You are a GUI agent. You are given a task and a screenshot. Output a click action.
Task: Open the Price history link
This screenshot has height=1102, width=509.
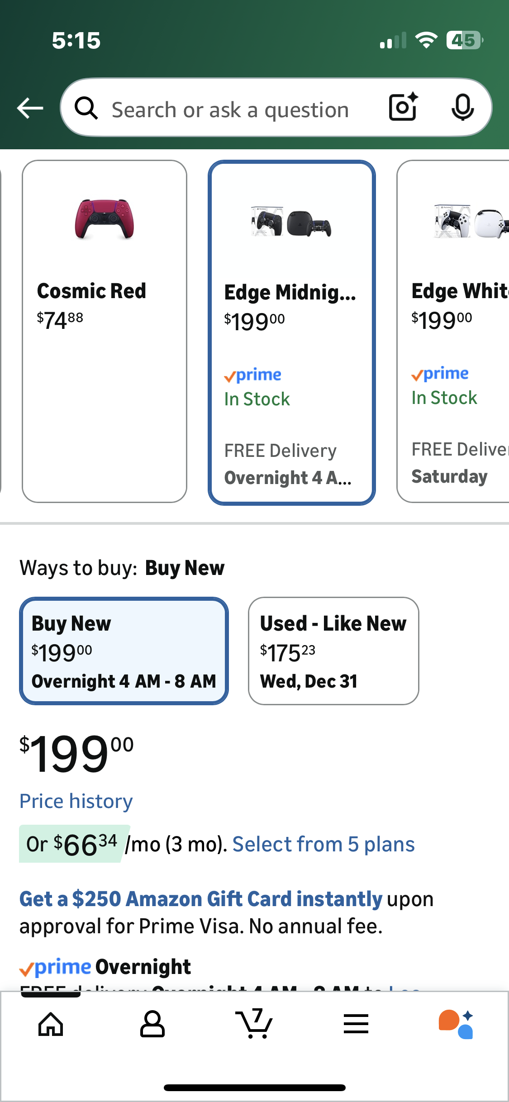[76, 801]
